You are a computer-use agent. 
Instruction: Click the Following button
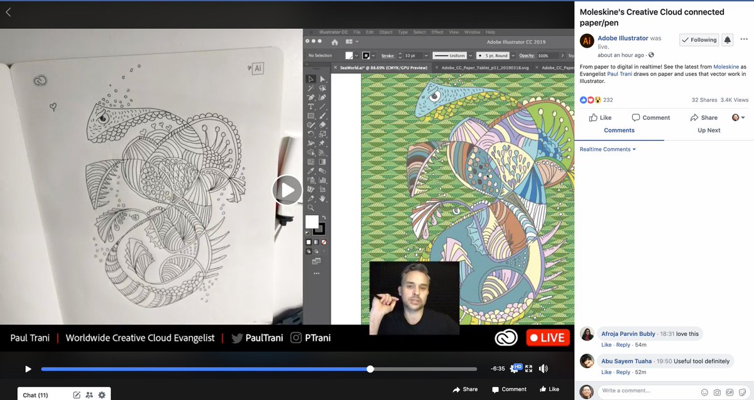click(x=699, y=40)
